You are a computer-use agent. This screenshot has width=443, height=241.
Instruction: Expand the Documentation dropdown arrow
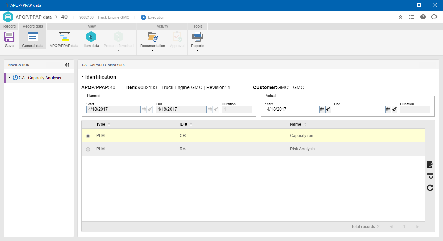152,50
